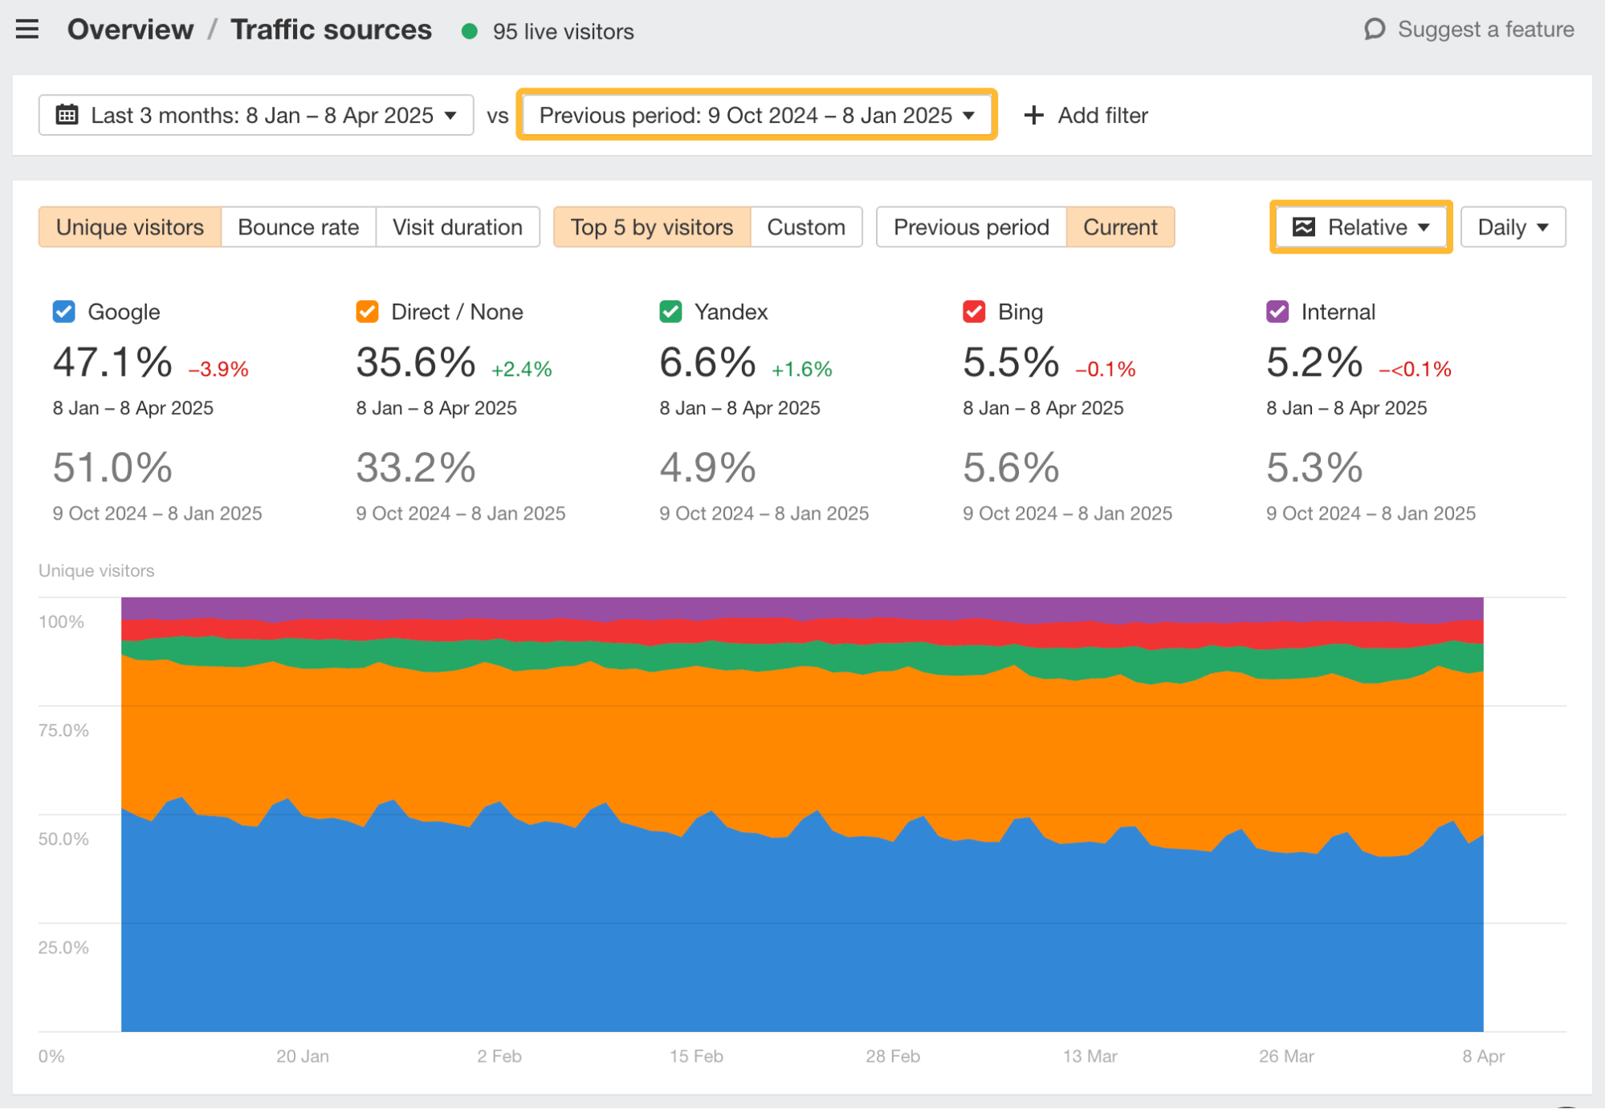
Task: Click the Relative chart mode icon
Action: [1304, 227]
